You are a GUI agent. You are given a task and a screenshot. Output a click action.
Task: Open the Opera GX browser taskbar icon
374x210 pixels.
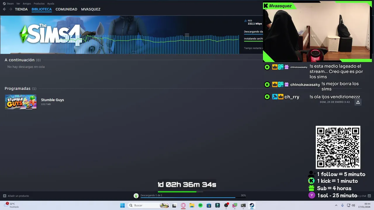183,205
